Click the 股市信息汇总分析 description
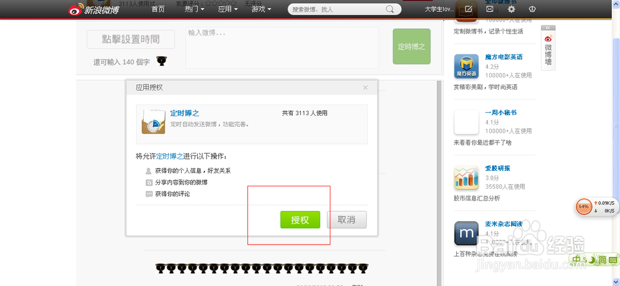 tap(477, 198)
